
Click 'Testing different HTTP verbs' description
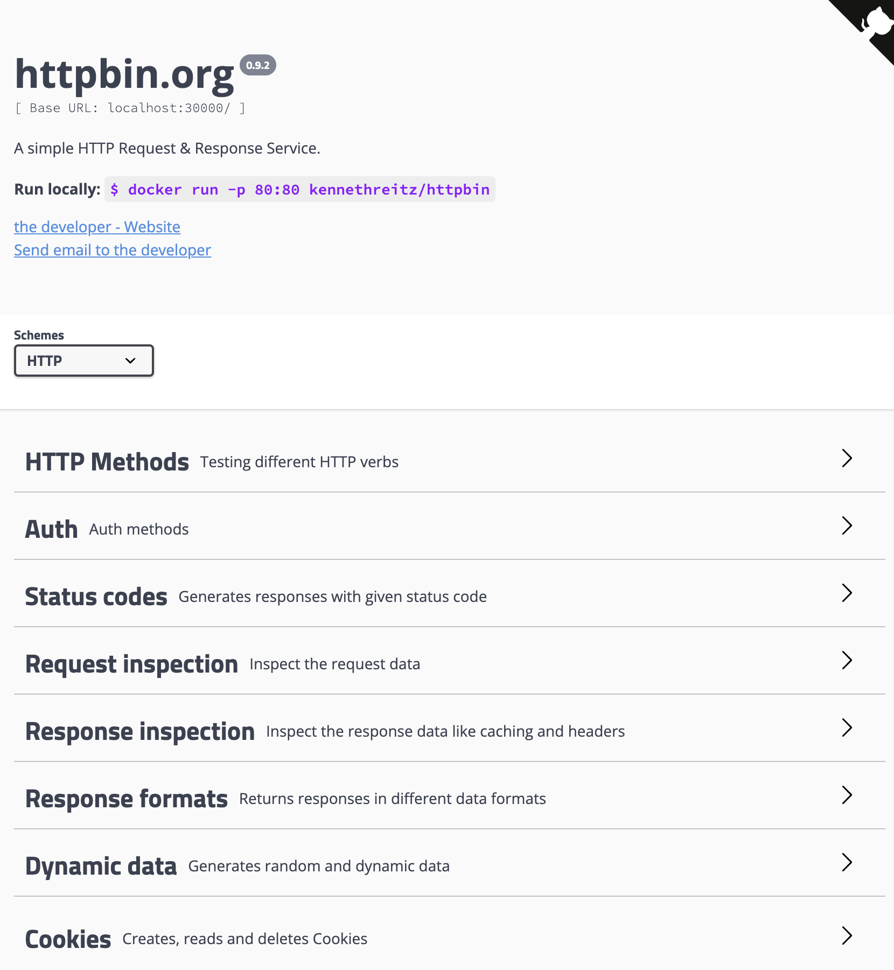tap(299, 462)
